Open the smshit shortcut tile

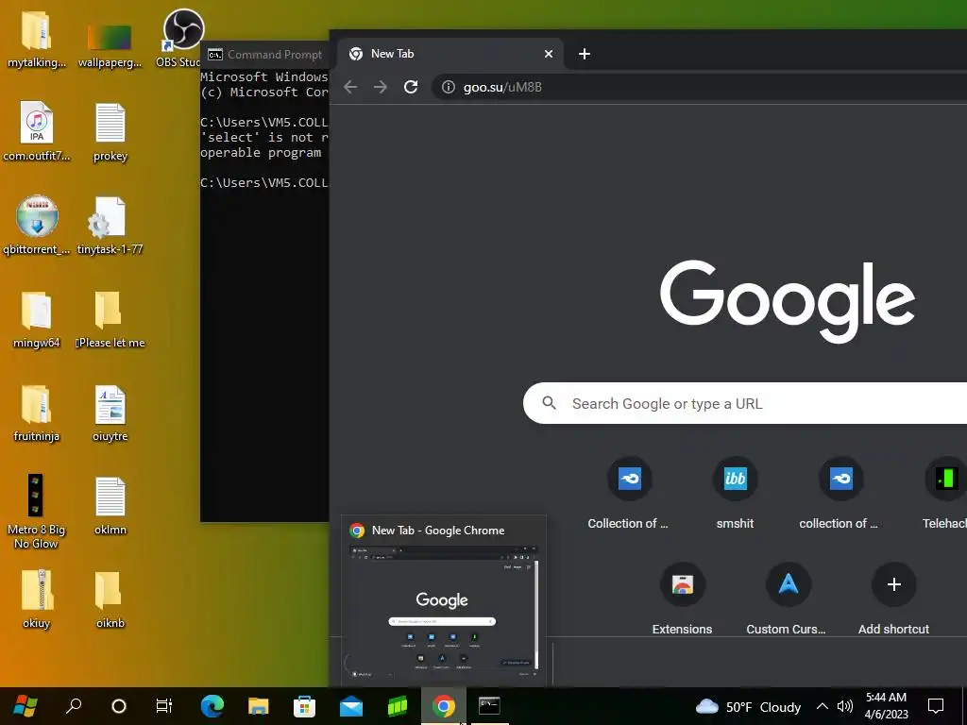(x=735, y=495)
